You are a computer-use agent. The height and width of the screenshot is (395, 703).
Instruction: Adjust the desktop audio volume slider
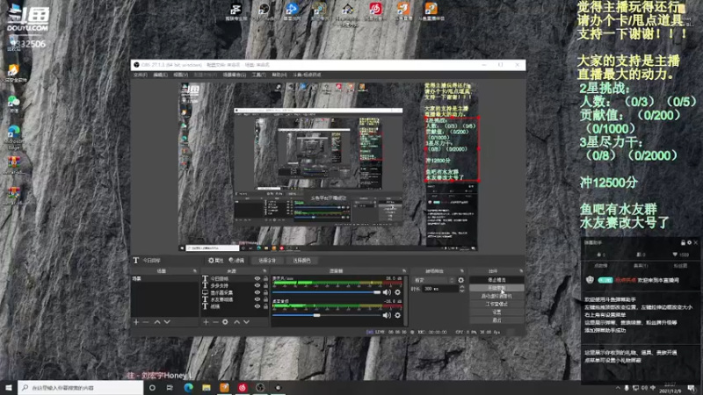[326, 315]
